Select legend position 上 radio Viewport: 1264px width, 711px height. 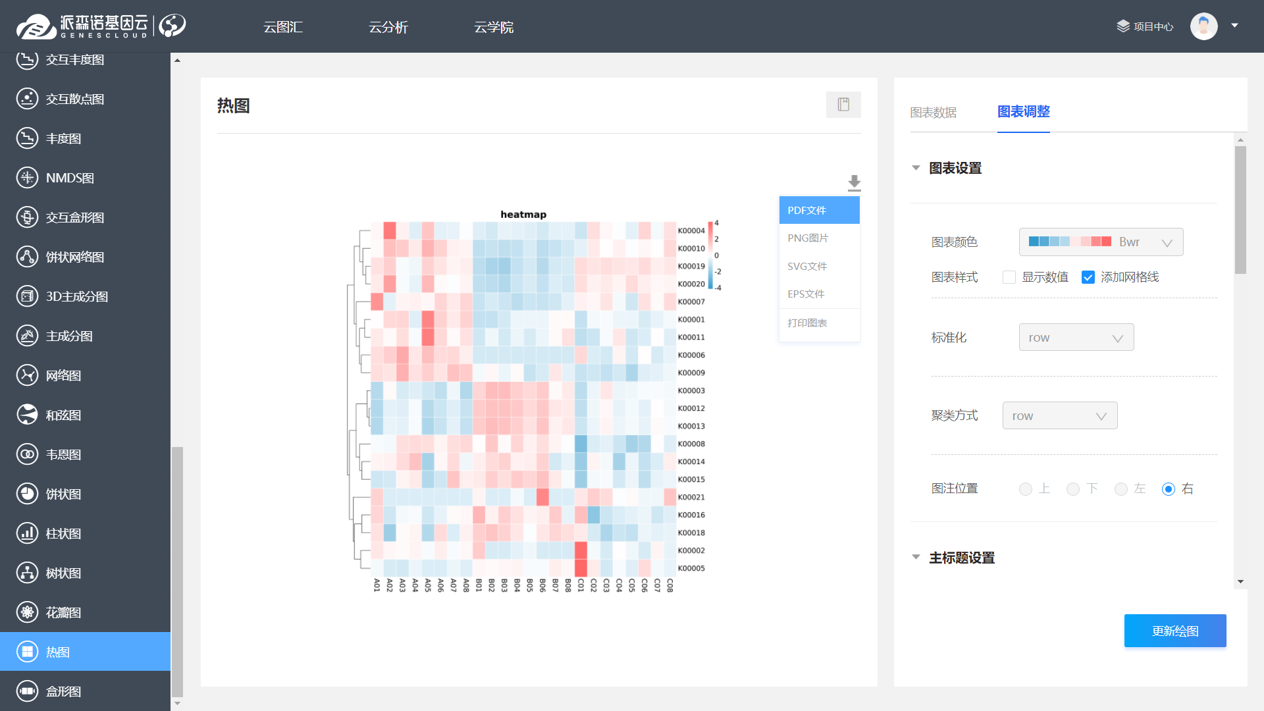(x=1026, y=489)
